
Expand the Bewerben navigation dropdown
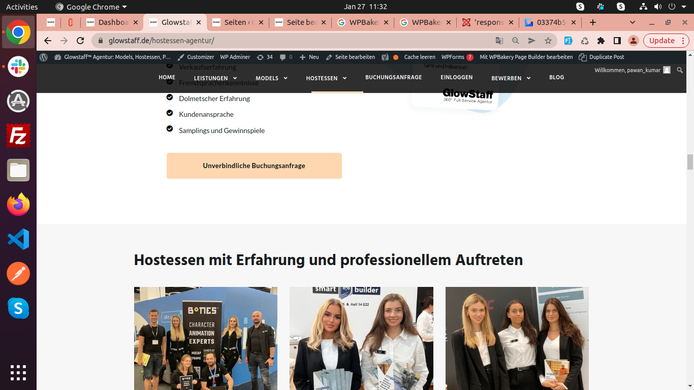[511, 78]
